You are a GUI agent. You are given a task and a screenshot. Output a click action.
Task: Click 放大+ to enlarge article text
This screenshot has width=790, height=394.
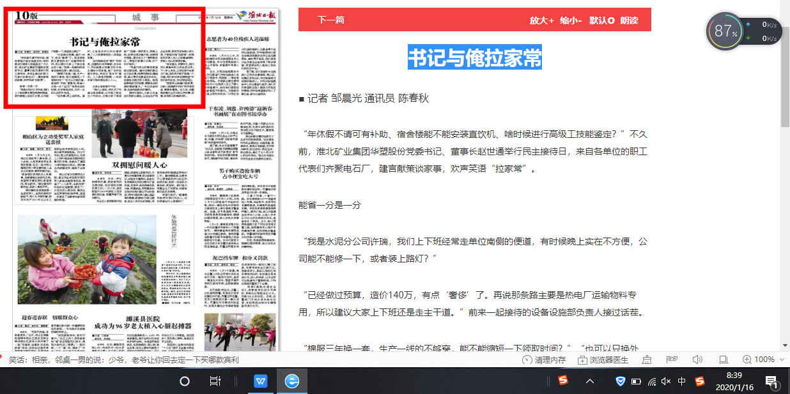541,20
